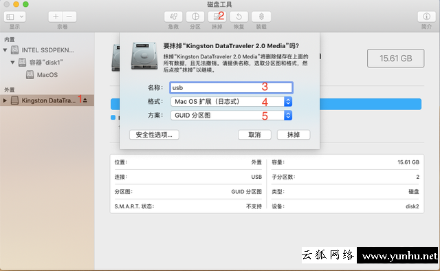
Task: Click the Mount (装载) toolbar icon
Action: coord(261,17)
